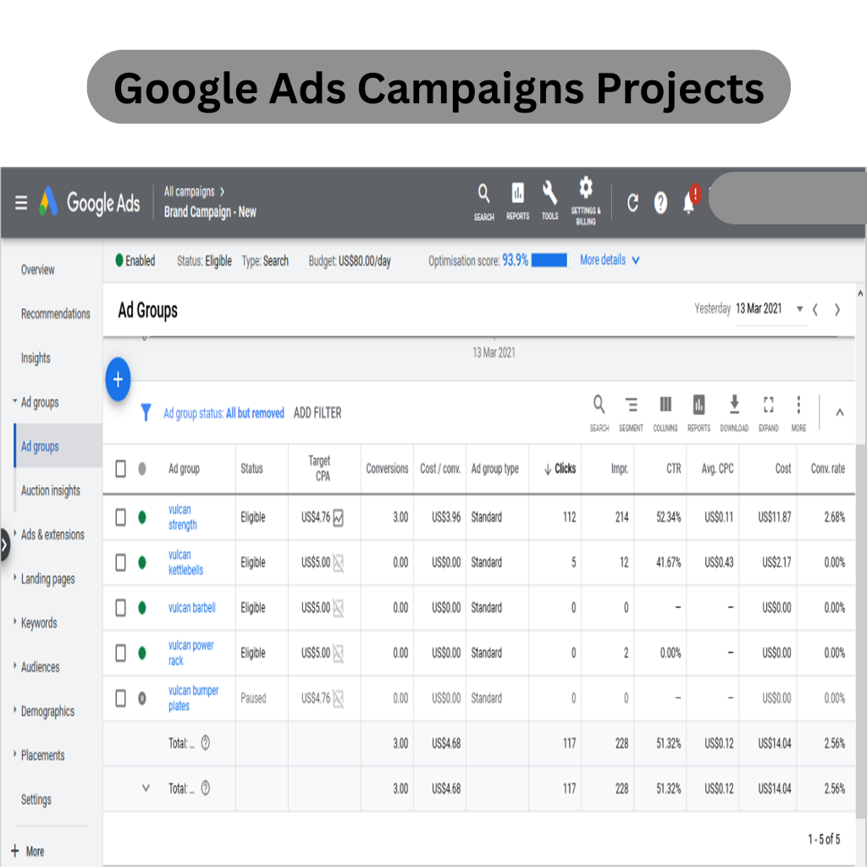Check the vulcan bumper plates row checkbox
This screenshot has height=867, width=867.
tap(120, 699)
